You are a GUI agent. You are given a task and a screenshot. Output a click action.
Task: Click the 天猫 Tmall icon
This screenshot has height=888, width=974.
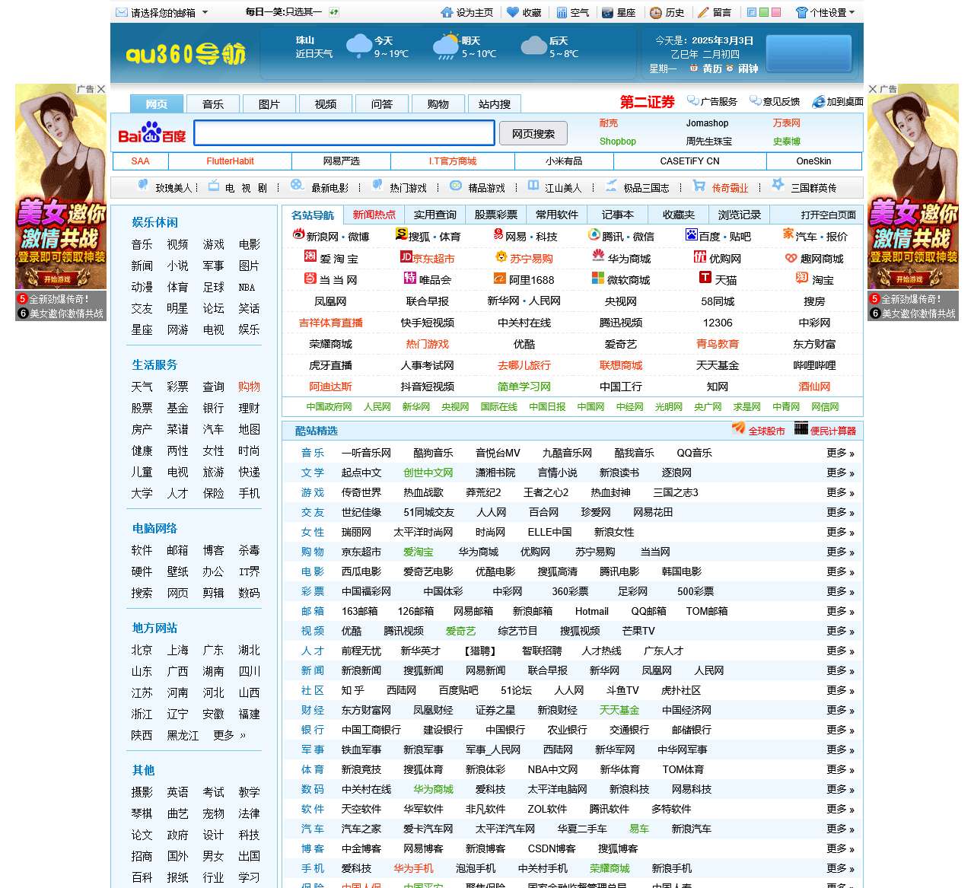[x=705, y=278]
